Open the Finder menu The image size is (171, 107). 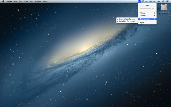[x=9, y=1]
